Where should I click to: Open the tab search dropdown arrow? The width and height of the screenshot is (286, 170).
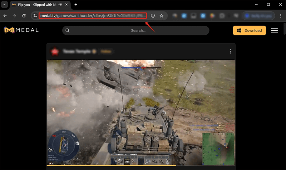(4, 5)
